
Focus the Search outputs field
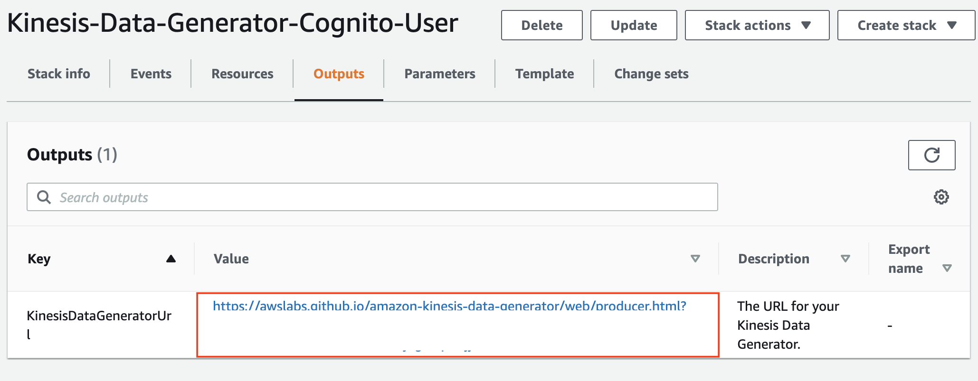coord(372,197)
